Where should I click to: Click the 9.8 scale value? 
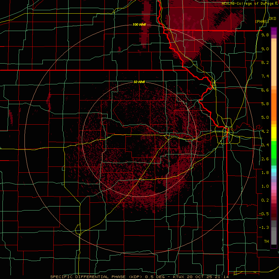point(265,35)
